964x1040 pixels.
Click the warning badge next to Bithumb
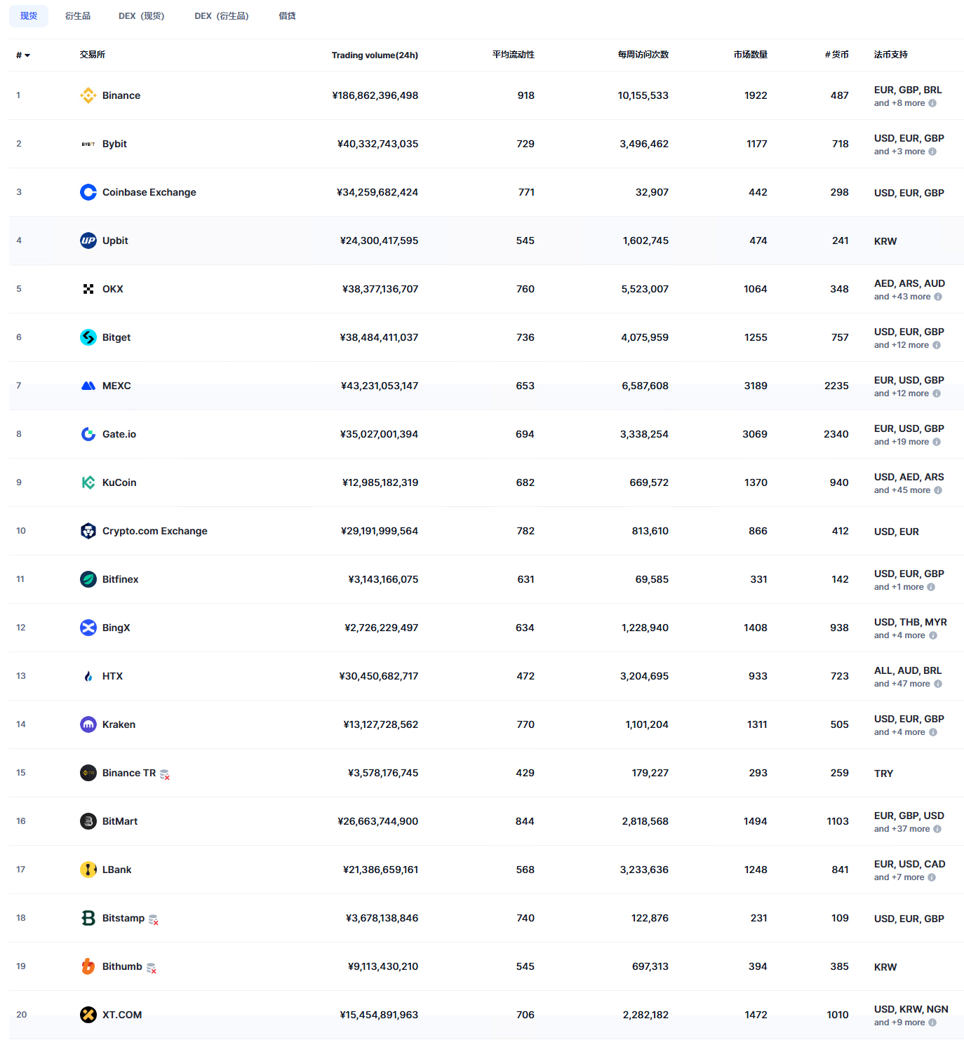[x=152, y=968]
